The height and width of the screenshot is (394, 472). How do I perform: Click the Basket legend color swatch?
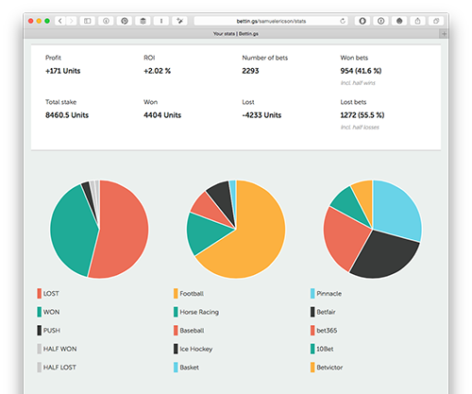(x=176, y=368)
